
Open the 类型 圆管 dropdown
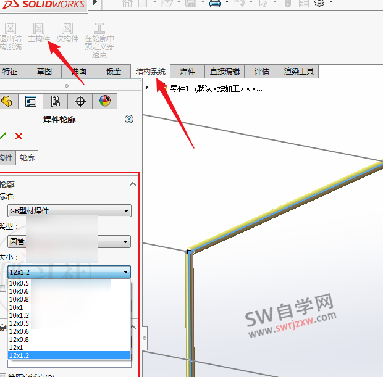[69, 242]
